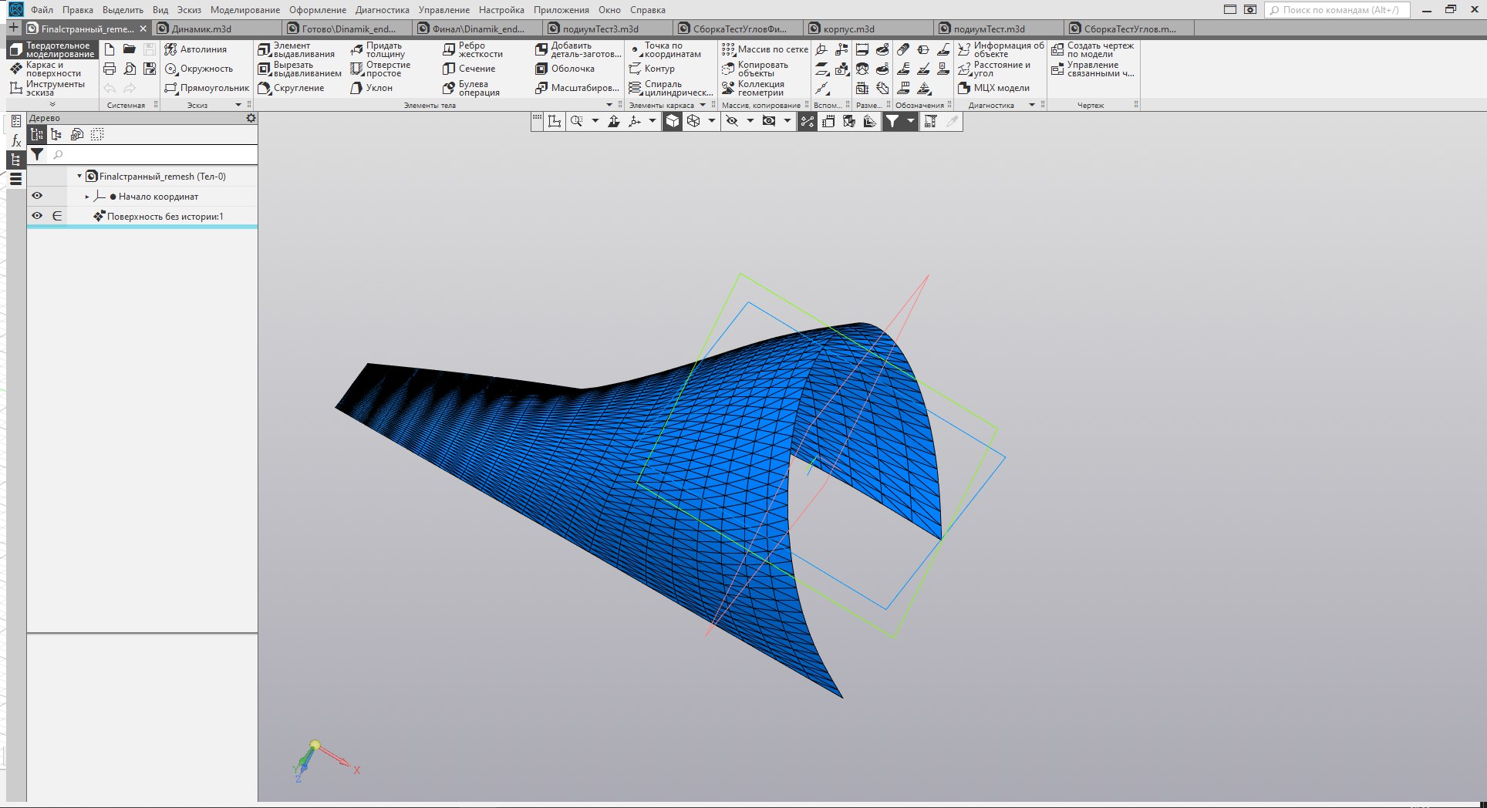This screenshot has height=808, width=1487.
Task: Open the Элементы каркаса dropdown arrow
Action: (x=703, y=105)
